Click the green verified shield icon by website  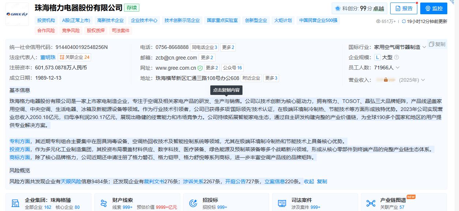click(x=200, y=68)
